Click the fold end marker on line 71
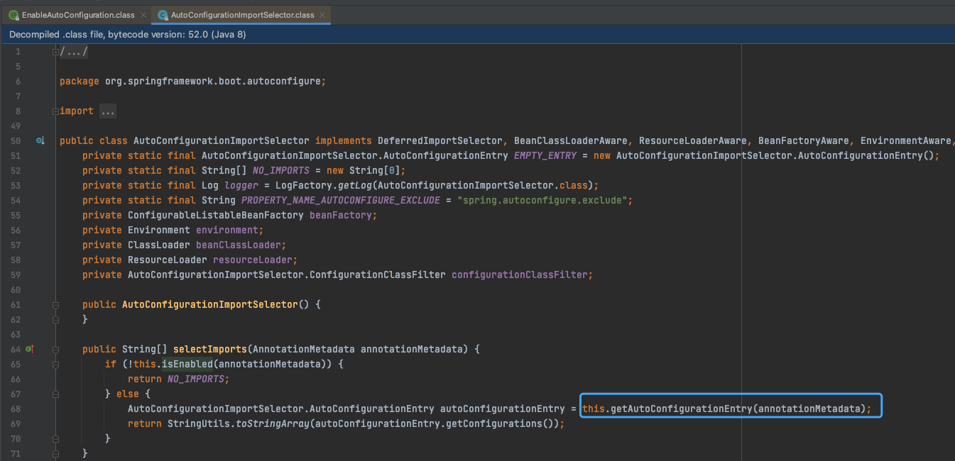Screen dimensions: 955x461 click(x=55, y=454)
